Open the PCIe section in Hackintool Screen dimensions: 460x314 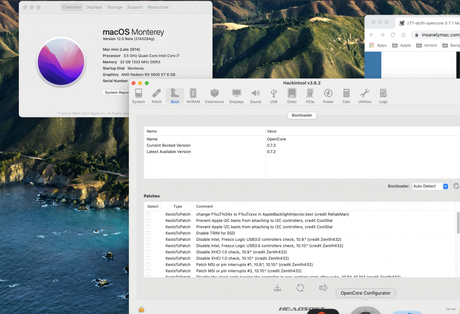[x=310, y=96]
